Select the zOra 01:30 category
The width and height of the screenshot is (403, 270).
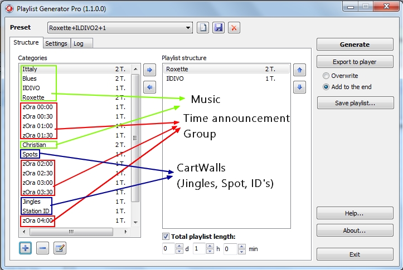pyautogui.click(x=75, y=135)
